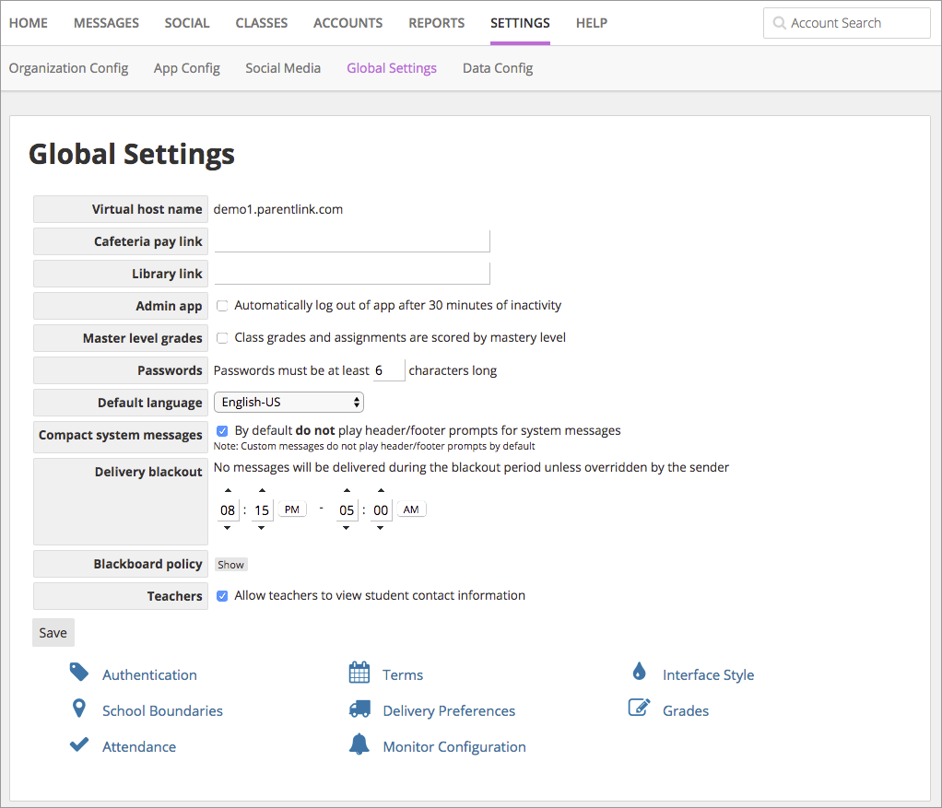The width and height of the screenshot is (942, 808).
Task: Click the Grades edit icon
Action: pos(640,708)
